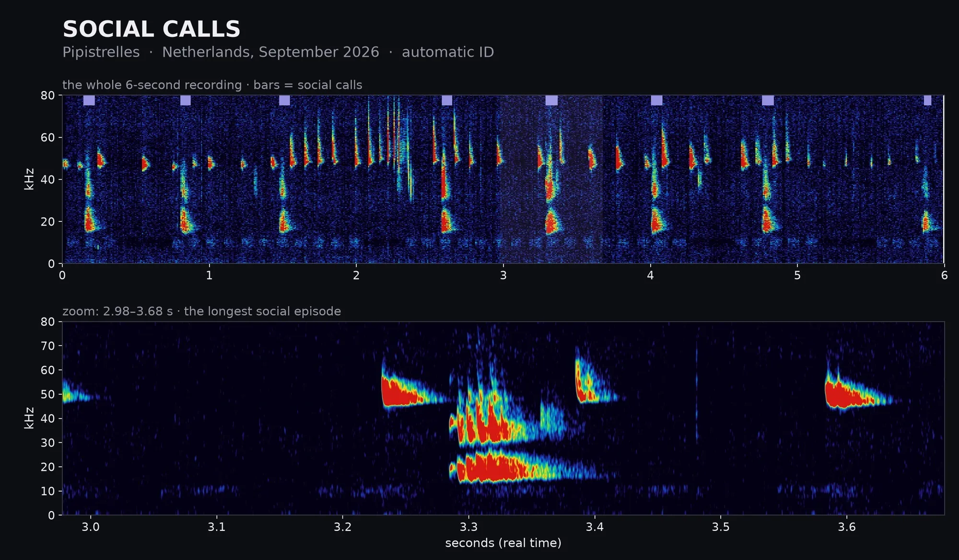Click the "70" tick on the zoom kHz axis

(x=48, y=346)
